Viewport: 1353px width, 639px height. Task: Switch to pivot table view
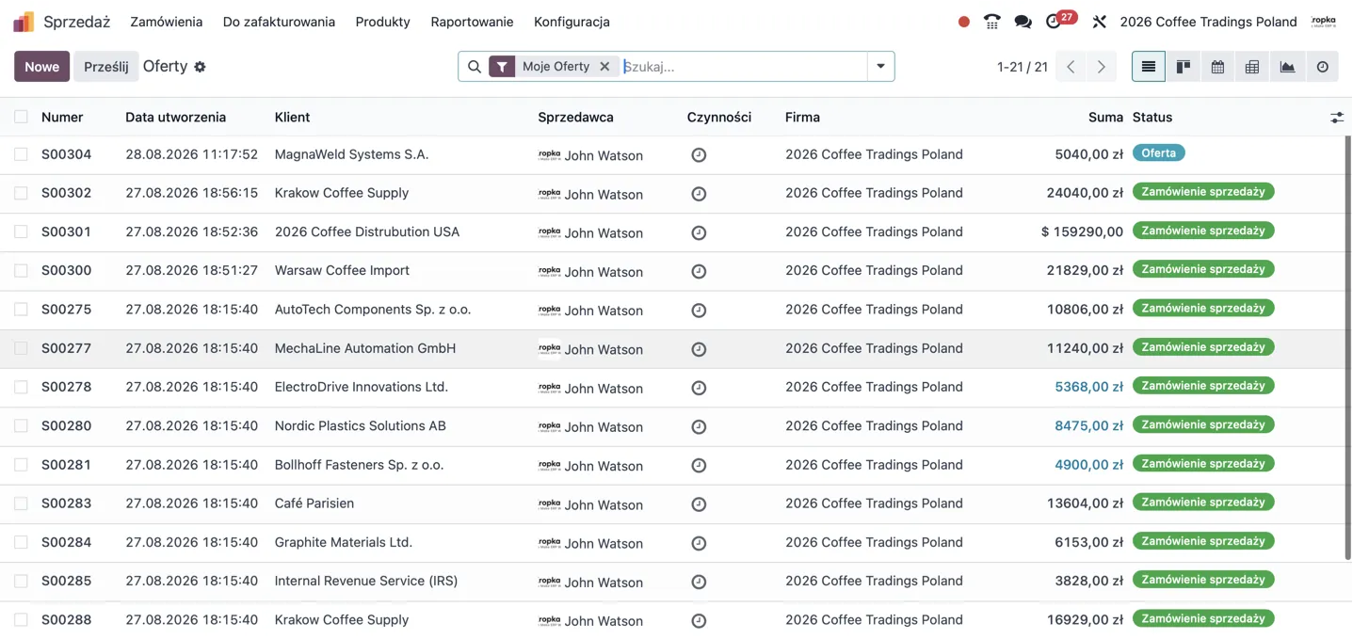coord(1252,67)
